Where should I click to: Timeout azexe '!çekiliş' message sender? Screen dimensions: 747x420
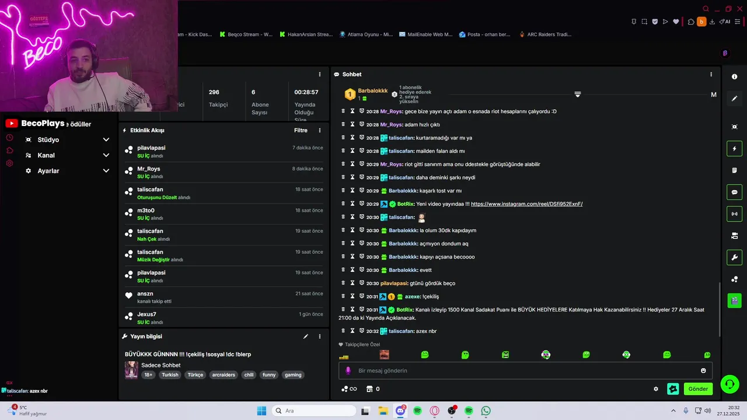(x=352, y=296)
